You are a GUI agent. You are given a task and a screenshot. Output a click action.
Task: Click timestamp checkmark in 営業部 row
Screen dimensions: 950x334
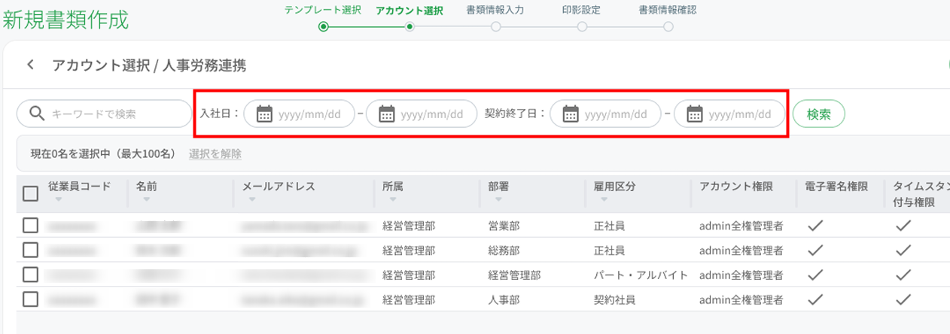point(904,225)
